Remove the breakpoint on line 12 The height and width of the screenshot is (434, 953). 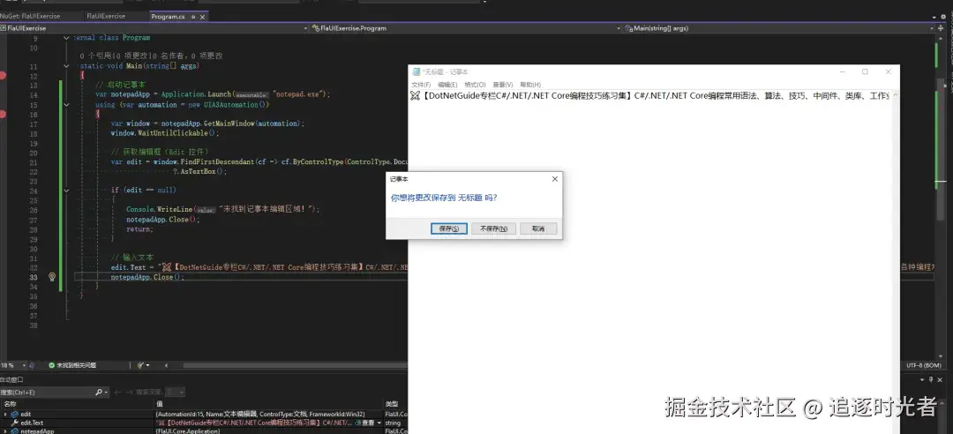point(3,75)
